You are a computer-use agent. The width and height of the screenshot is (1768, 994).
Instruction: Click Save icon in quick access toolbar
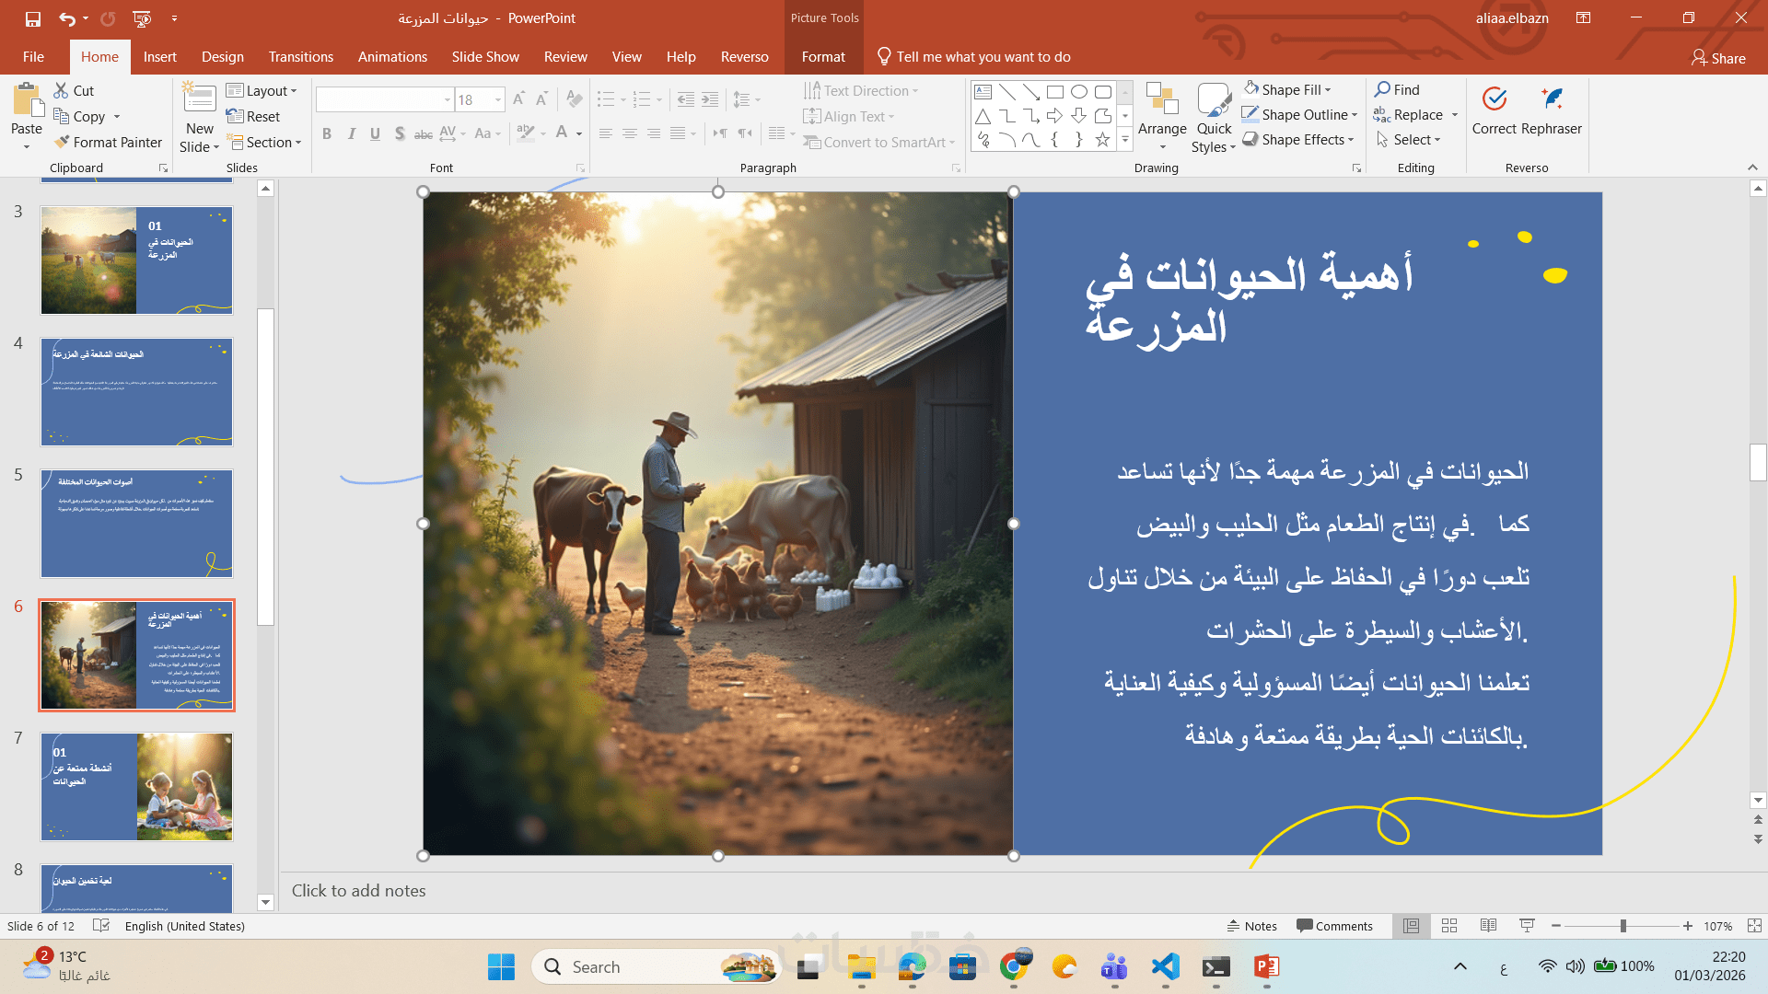point(33,18)
